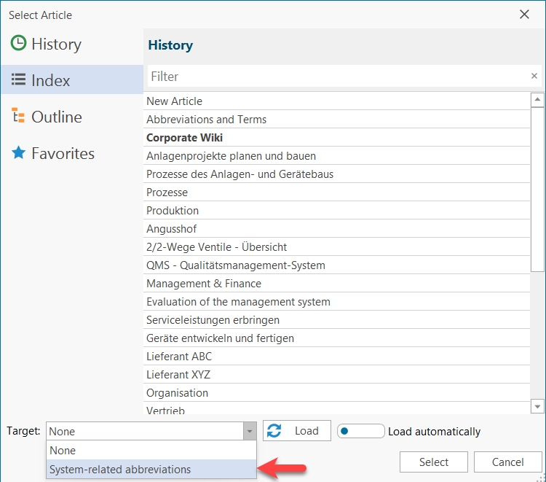Click the refresh icon on Load button
The width and height of the screenshot is (546, 482).
click(274, 431)
